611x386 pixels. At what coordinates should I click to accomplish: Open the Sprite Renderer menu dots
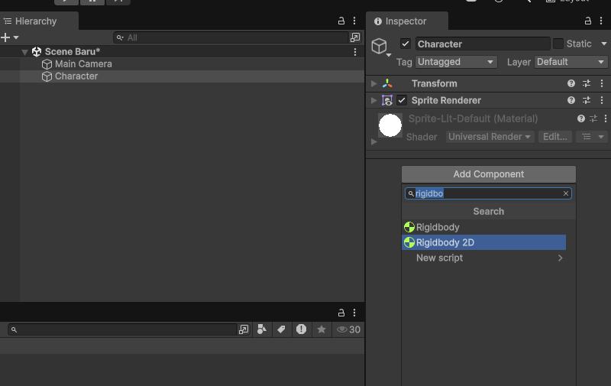602,101
